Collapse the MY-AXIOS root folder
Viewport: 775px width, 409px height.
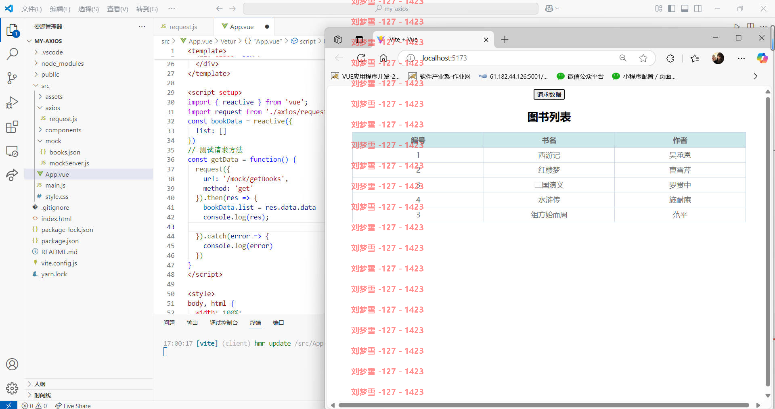click(29, 41)
